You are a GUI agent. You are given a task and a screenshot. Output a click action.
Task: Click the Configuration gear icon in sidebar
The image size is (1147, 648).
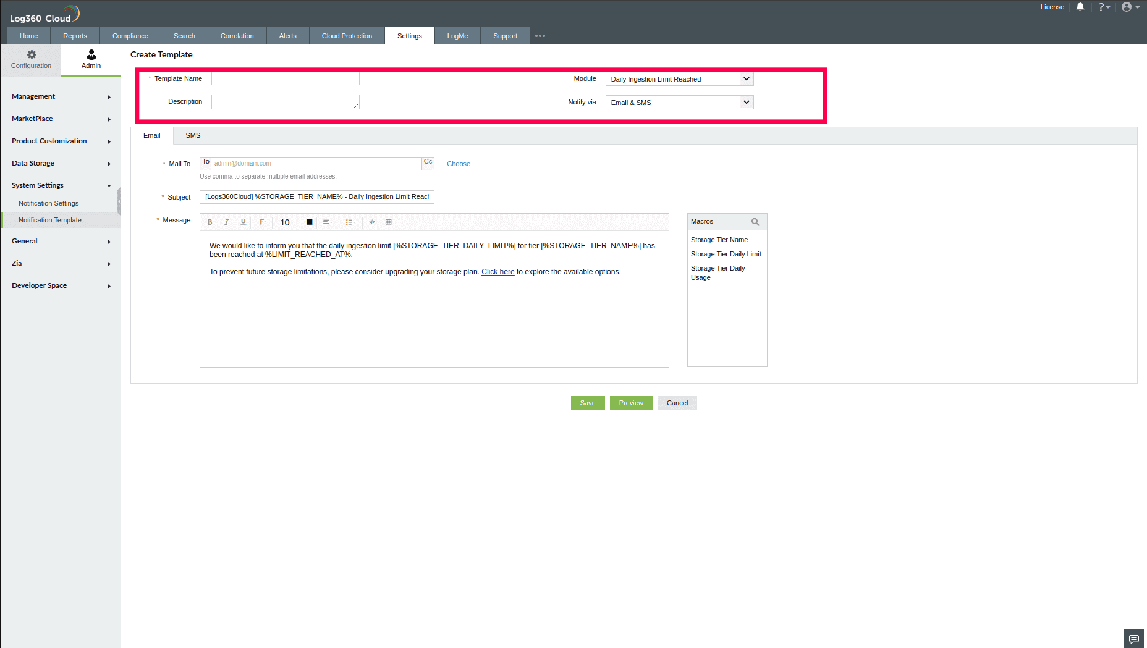coord(31,55)
